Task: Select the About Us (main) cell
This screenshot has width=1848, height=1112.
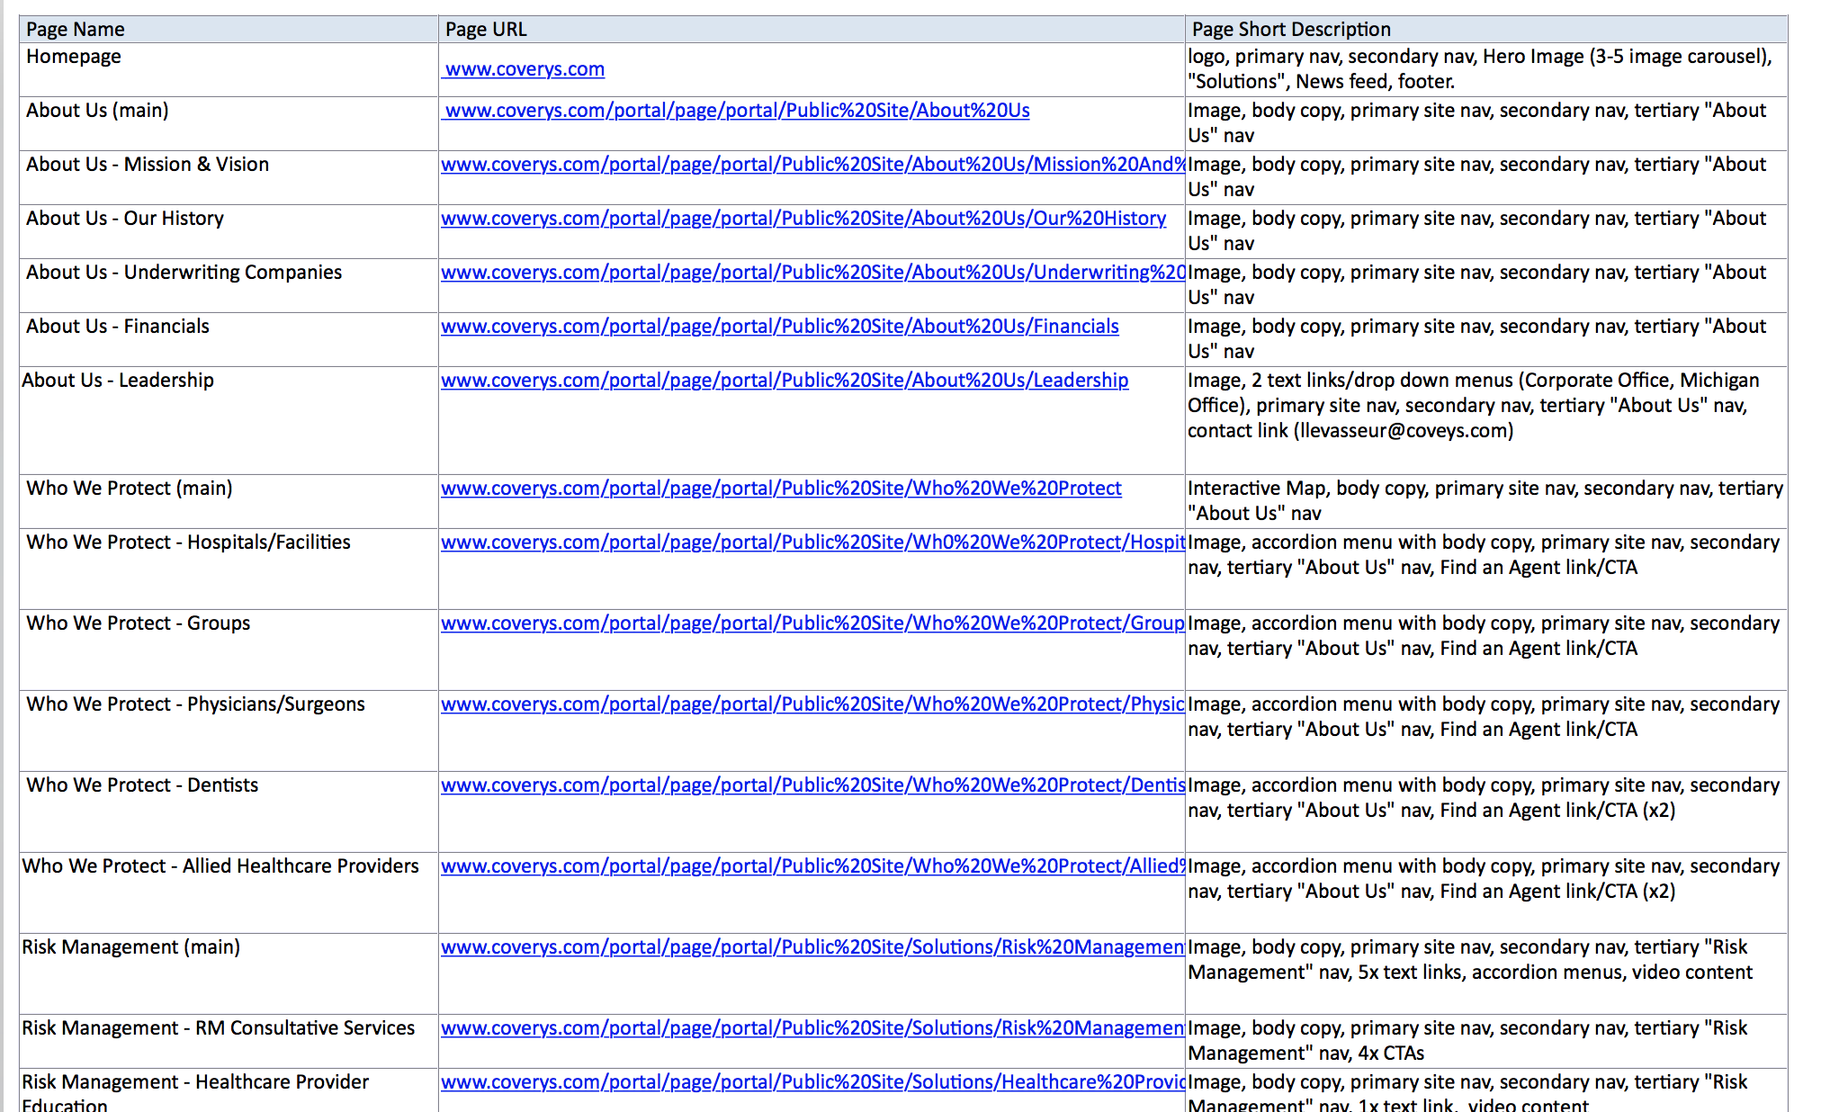Action: [x=229, y=123]
